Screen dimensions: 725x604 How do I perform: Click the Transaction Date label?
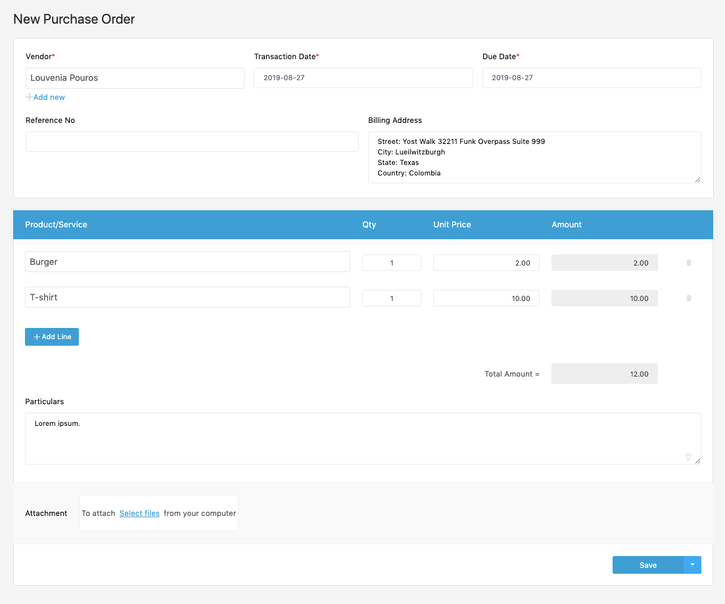click(x=286, y=57)
